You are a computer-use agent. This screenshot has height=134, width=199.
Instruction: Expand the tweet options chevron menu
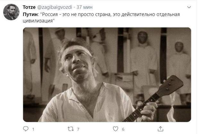(x=189, y=7)
